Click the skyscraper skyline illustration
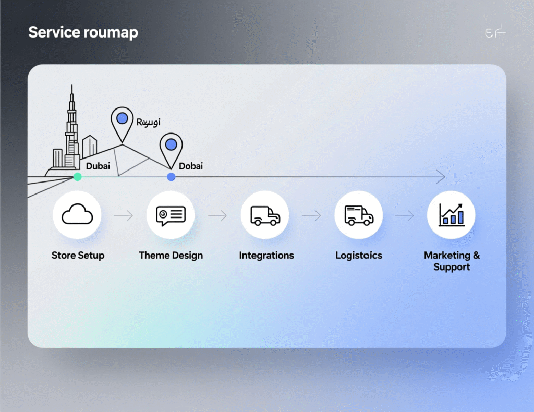 pos(71,136)
